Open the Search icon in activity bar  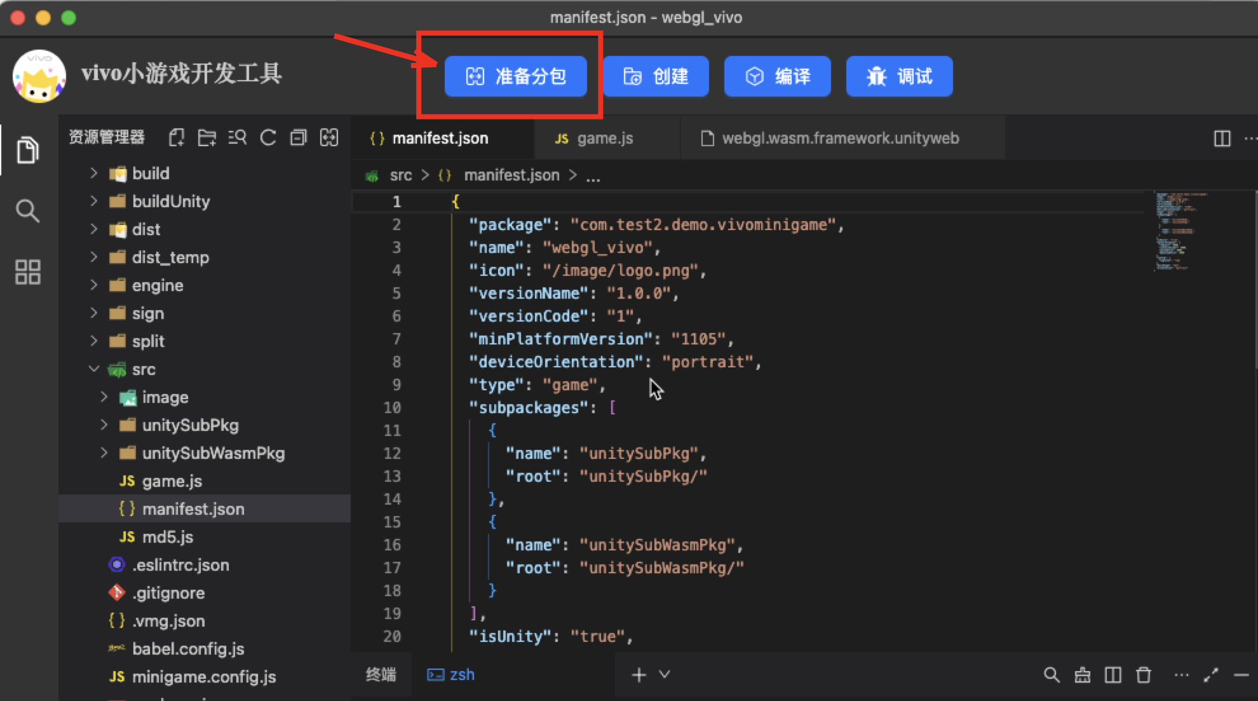tap(27, 210)
